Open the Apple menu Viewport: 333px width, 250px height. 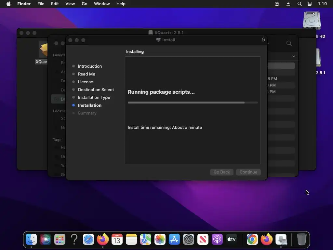pyautogui.click(x=8, y=4)
